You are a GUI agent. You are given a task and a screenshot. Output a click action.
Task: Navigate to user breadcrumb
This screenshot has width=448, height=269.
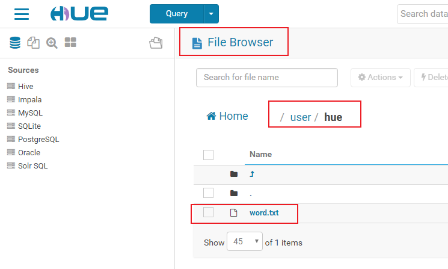coord(300,117)
